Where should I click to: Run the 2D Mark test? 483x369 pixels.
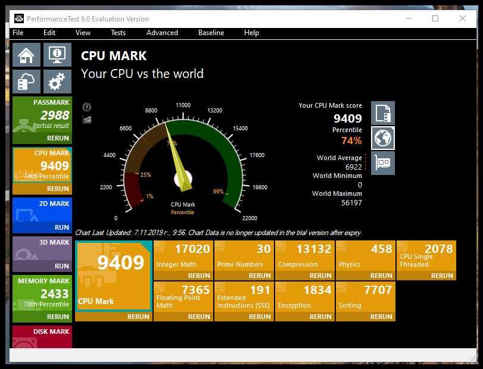coord(61,227)
